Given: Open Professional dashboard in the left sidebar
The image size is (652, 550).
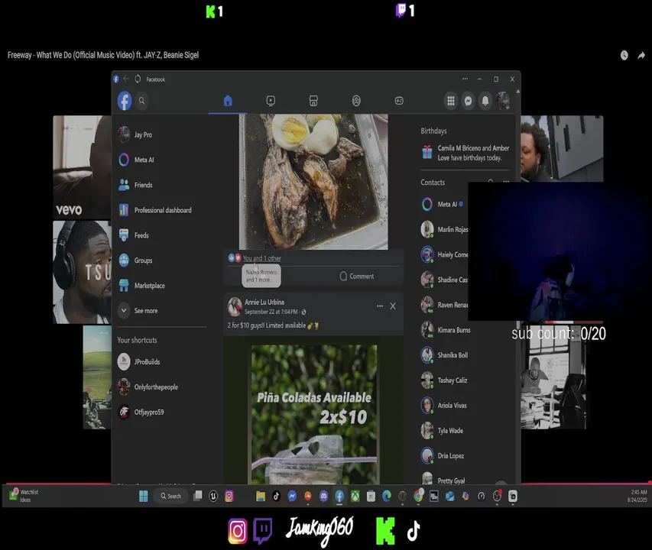Looking at the screenshot, I should (162, 210).
